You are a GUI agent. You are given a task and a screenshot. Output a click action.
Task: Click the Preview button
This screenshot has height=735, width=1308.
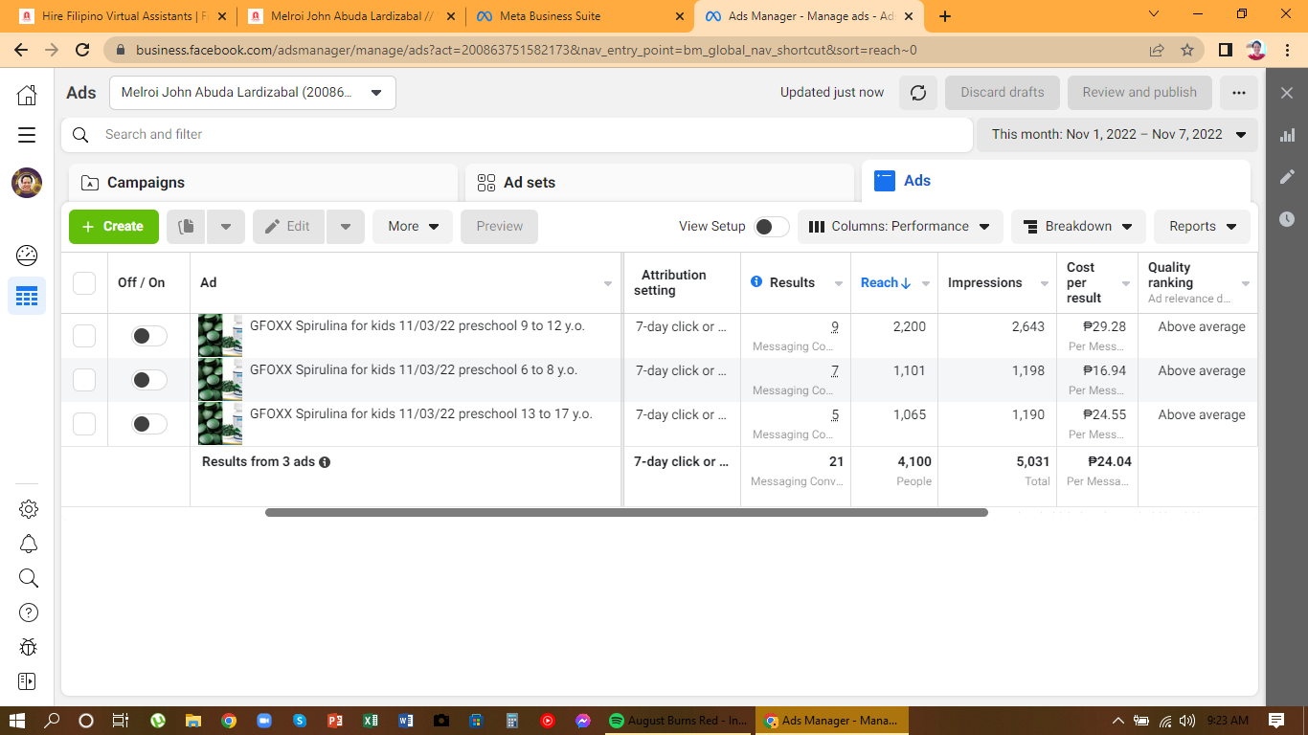[499, 227]
